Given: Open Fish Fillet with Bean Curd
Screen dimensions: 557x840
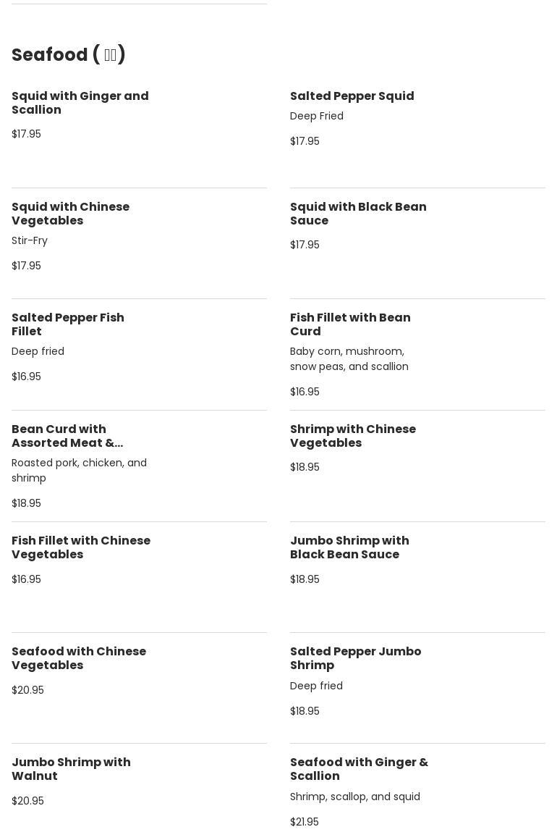Looking at the screenshot, I should coord(350,324).
